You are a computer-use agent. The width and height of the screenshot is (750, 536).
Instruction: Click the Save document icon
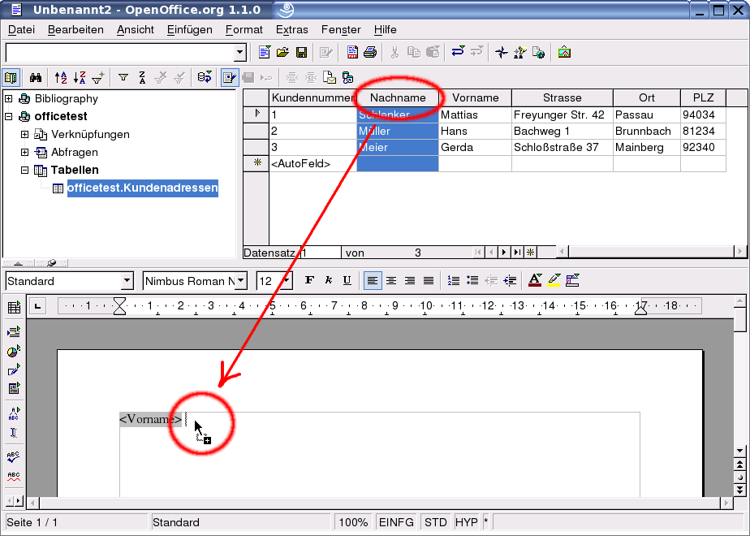(301, 53)
